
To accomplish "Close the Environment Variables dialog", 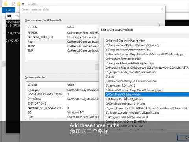I will pyautogui.click(x=162, y=9).
